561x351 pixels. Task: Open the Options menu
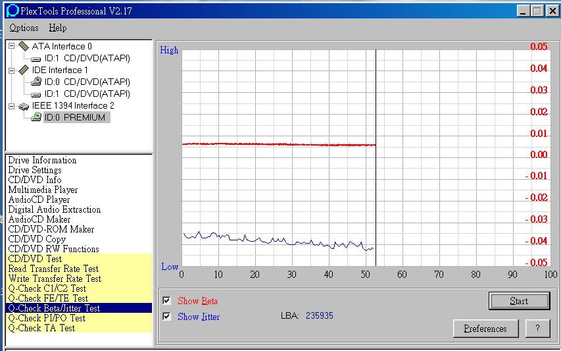pyautogui.click(x=24, y=28)
